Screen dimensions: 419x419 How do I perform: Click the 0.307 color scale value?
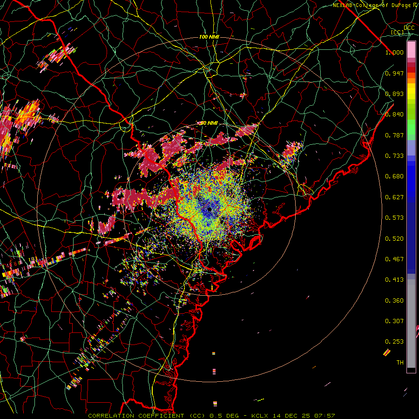(394, 321)
